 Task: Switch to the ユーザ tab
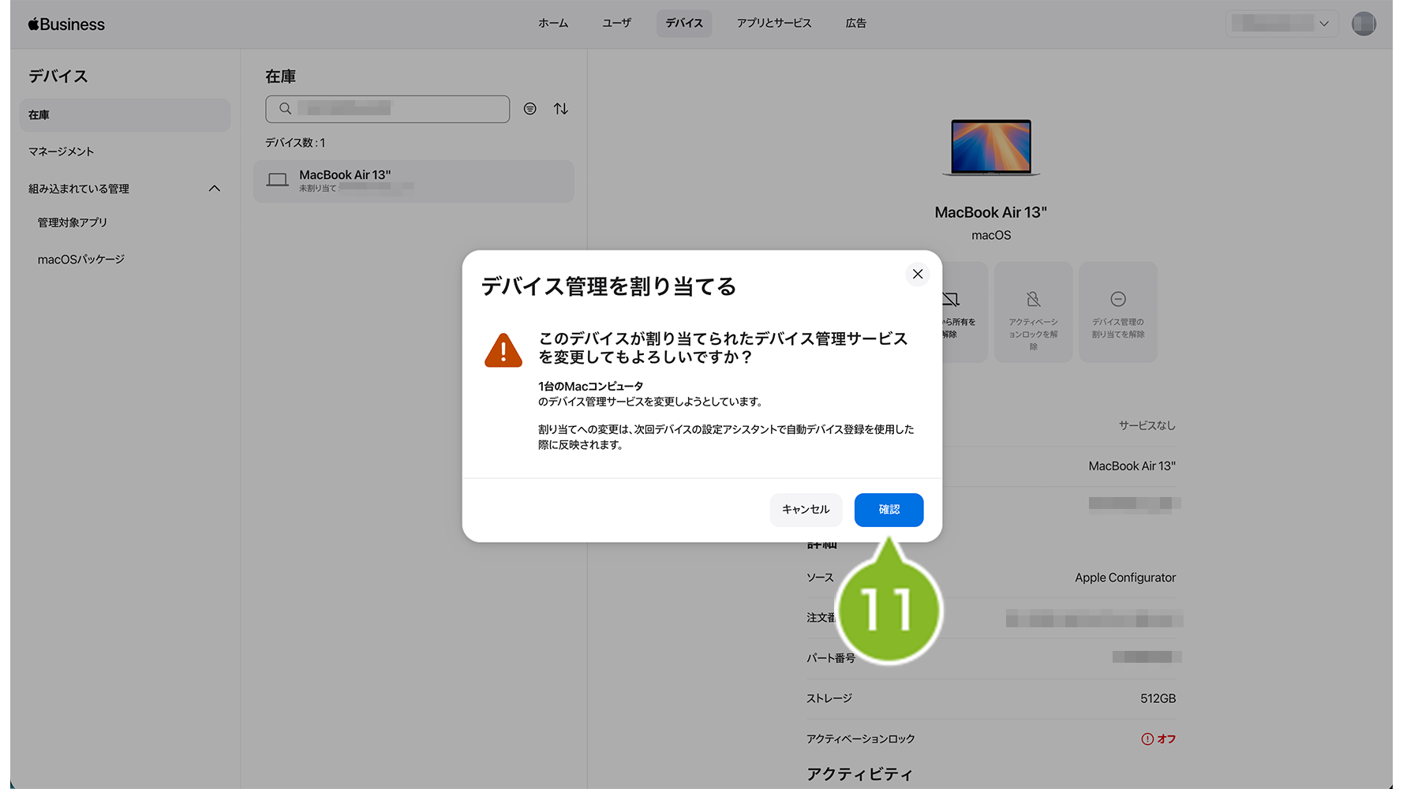click(616, 24)
